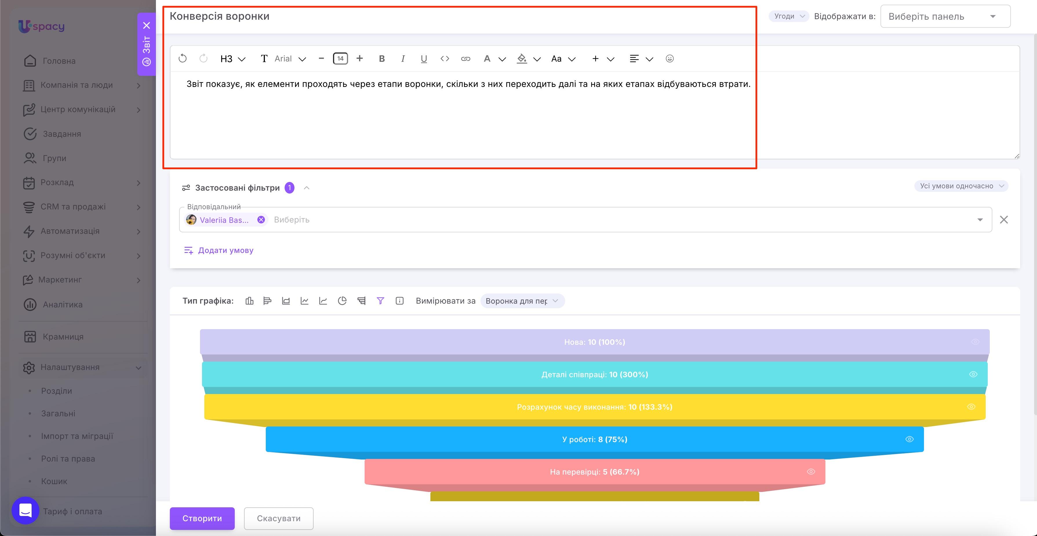Screen dimensions: 1037x536
Task: Open the emoji picker
Action: (669, 59)
